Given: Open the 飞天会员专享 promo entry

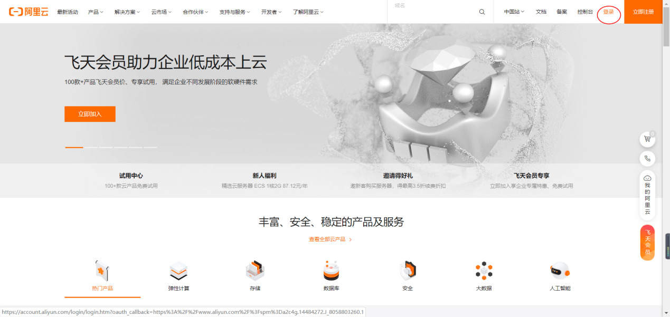Looking at the screenshot, I should click(531, 180).
